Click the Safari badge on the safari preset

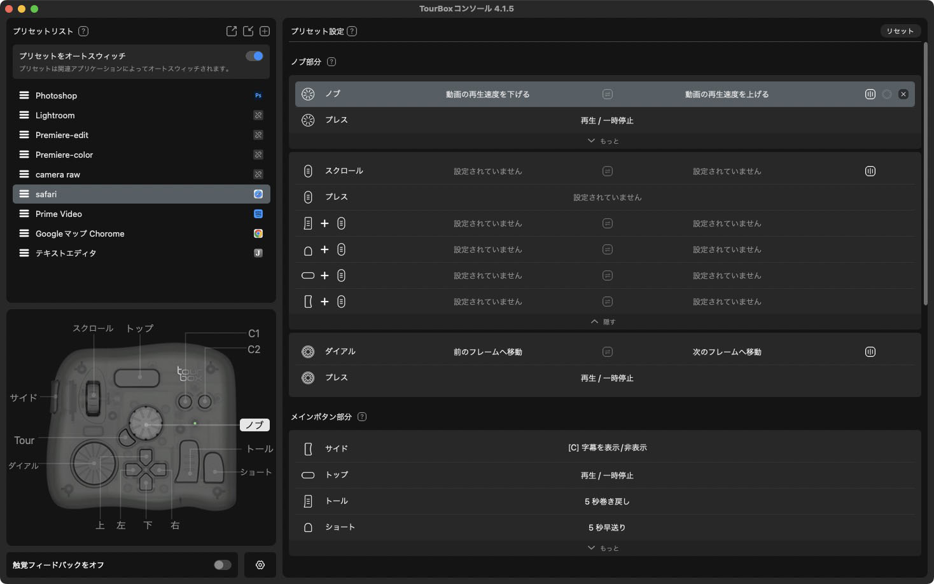pos(258,193)
